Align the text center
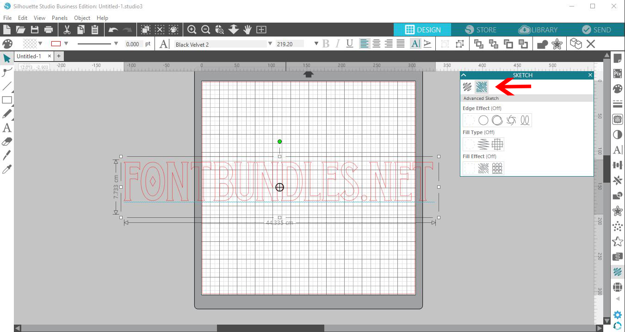This screenshot has height=332, width=625. (377, 44)
